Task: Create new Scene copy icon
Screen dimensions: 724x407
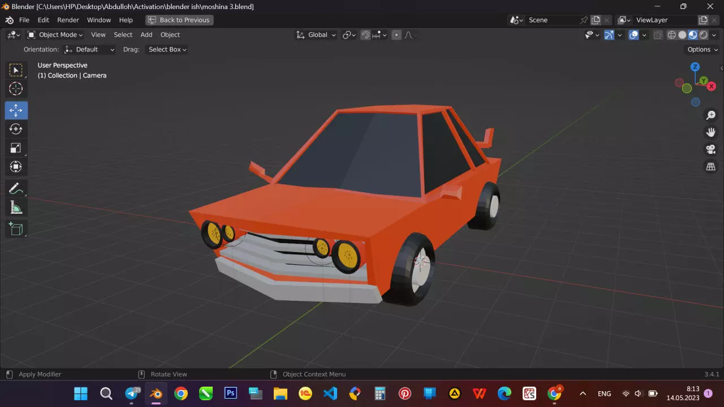Action: click(x=596, y=20)
